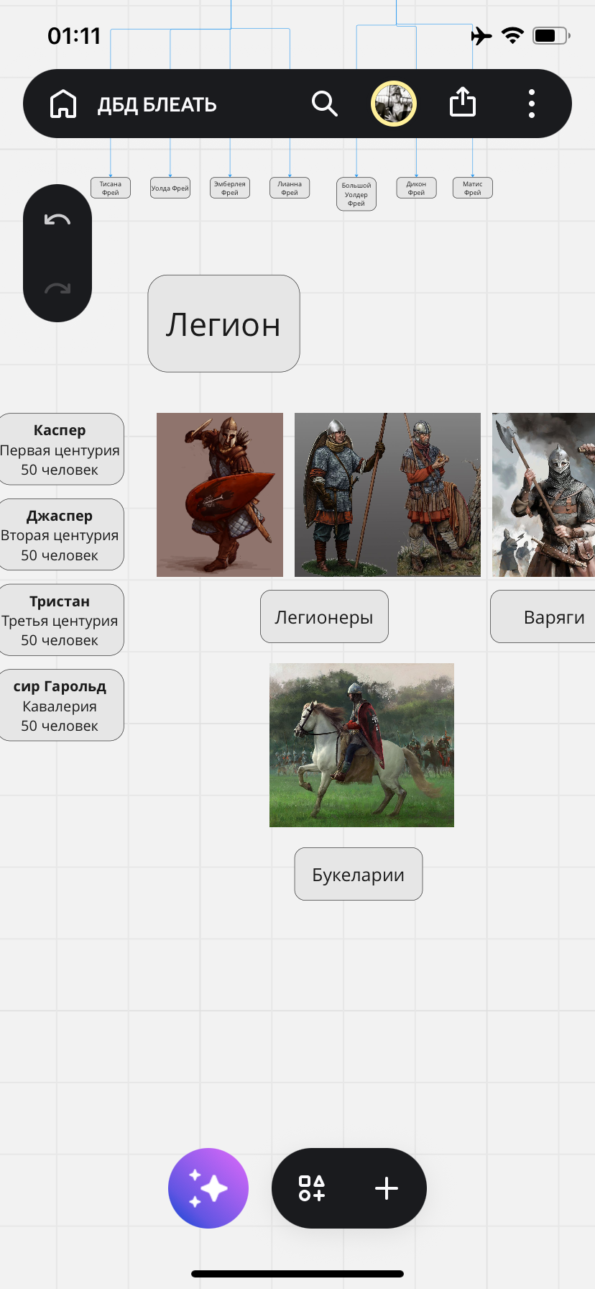The height and width of the screenshot is (1289, 595).
Task: Open the board title ДБД БЛЕАТЬ
Action: point(157,105)
